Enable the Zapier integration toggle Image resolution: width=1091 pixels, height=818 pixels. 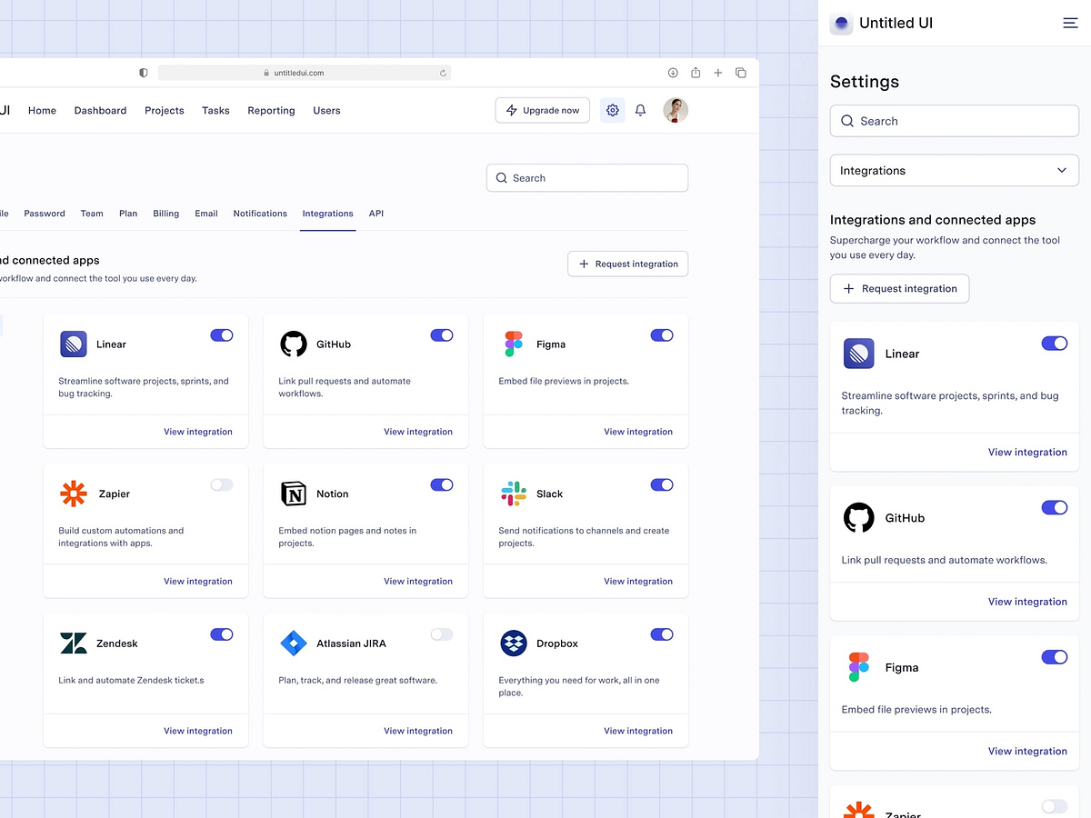pyautogui.click(x=221, y=484)
